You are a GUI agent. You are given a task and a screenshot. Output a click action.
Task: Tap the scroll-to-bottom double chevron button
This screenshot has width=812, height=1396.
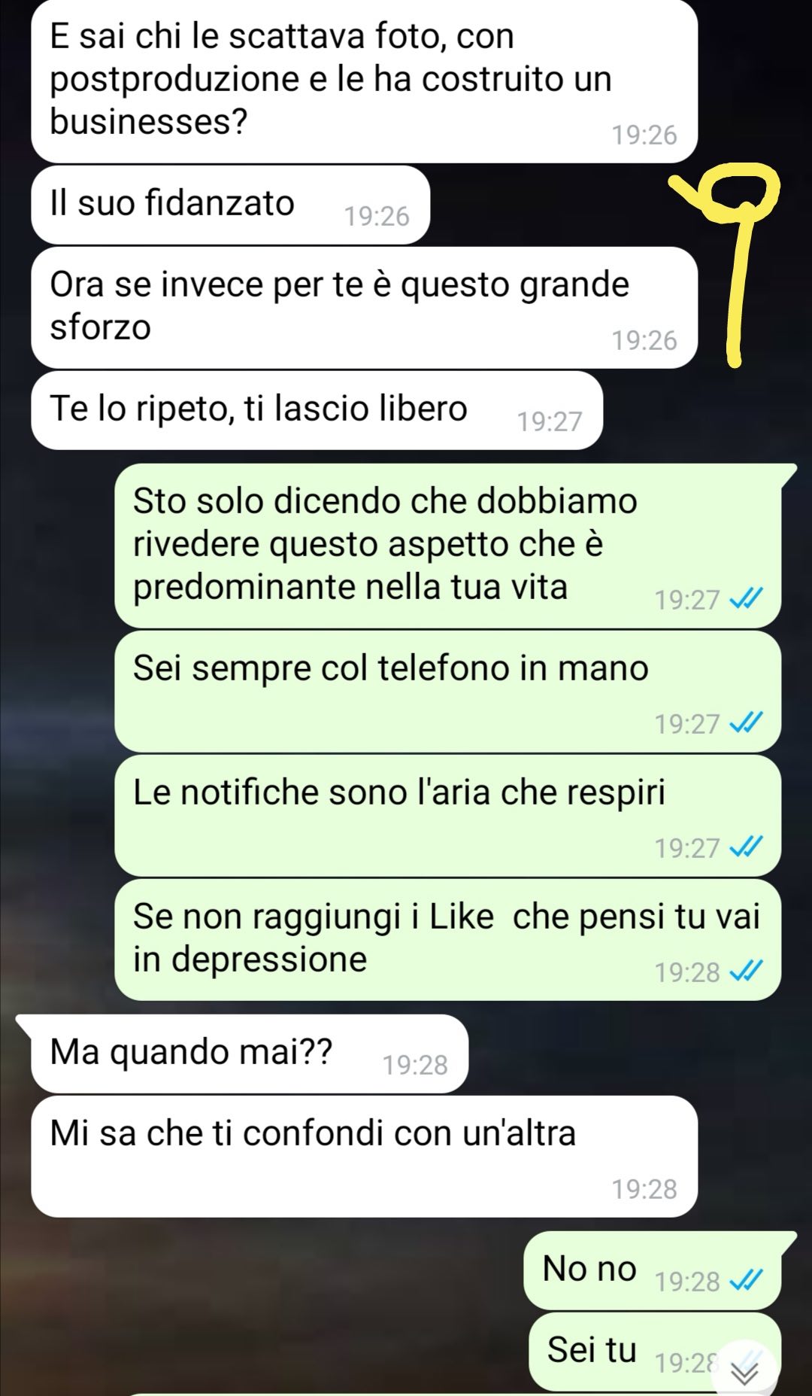click(x=744, y=1374)
